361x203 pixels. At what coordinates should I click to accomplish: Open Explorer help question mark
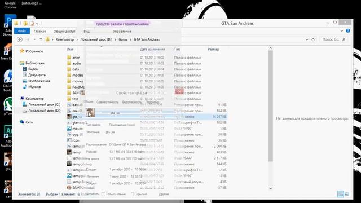tap(348, 31)
